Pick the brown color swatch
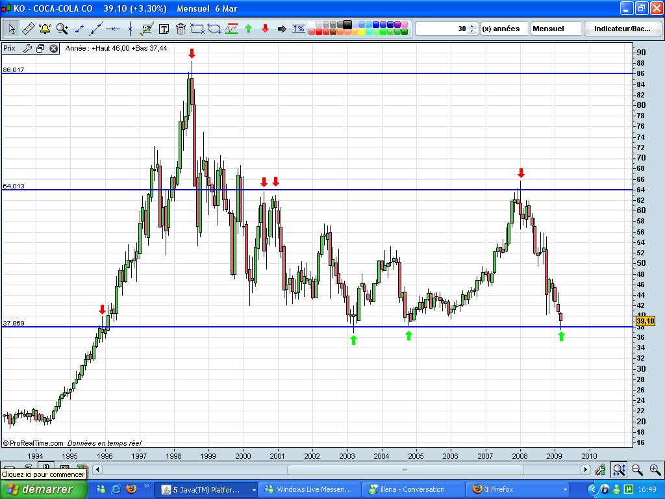665x499 pixels. click(333, 32)
